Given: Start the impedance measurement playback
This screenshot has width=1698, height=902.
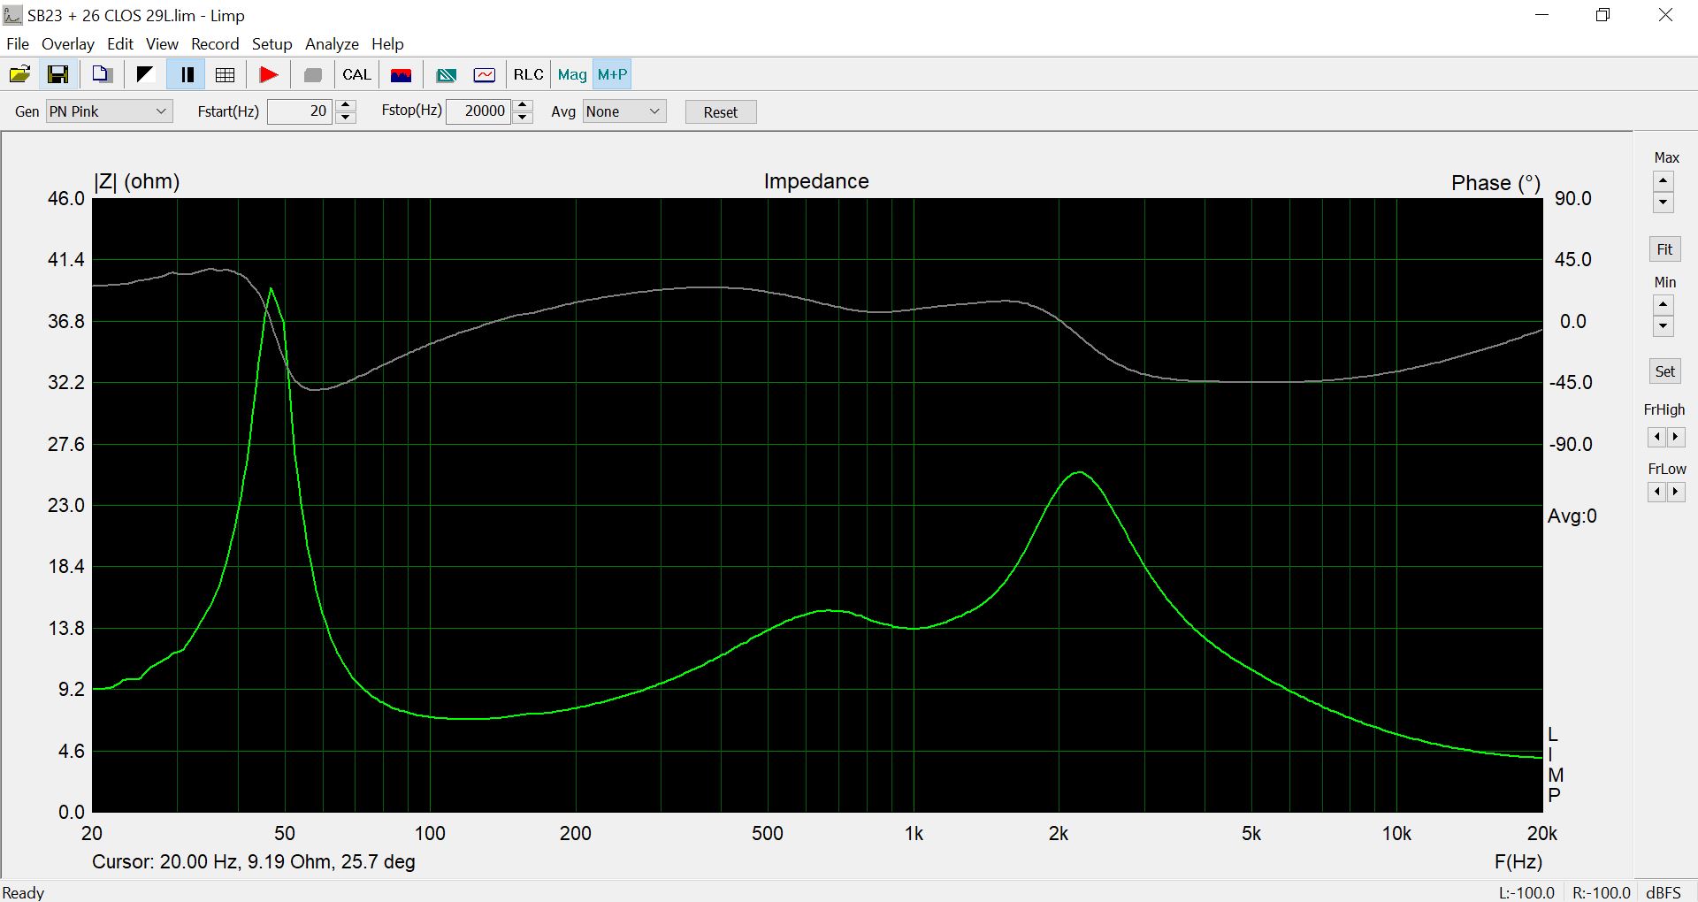Looking at the screenshot, I should click(268, 74).
